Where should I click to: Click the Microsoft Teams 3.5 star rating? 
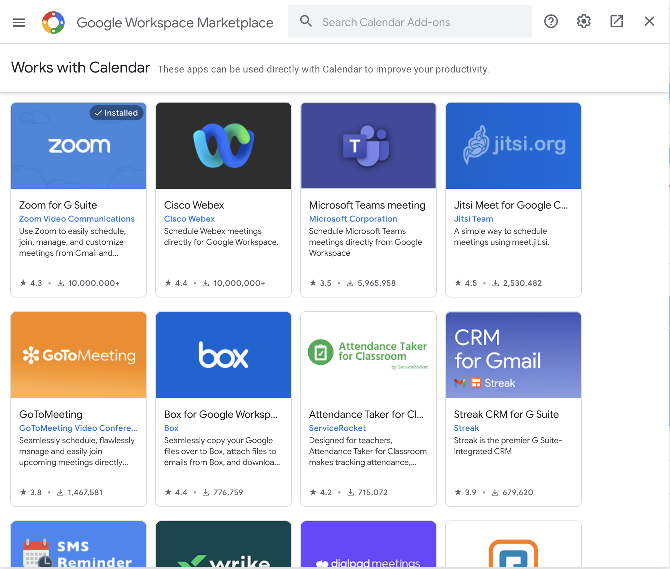[x=320, y=283]
